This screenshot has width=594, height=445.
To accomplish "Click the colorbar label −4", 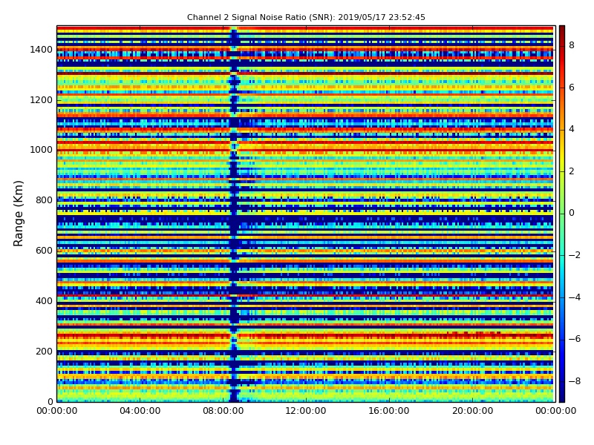I will [x=575, y=297].
